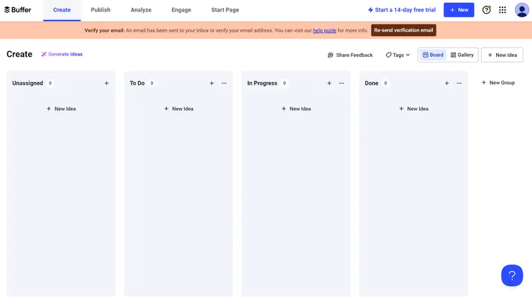Open the Engage tab
This screenshot has width=532, height=297.
(x=181, y=10)
